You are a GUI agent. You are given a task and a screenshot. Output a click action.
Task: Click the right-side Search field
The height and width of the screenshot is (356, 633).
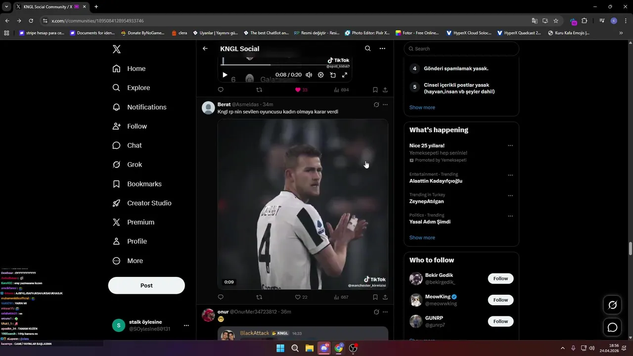(x=461, y=48)
